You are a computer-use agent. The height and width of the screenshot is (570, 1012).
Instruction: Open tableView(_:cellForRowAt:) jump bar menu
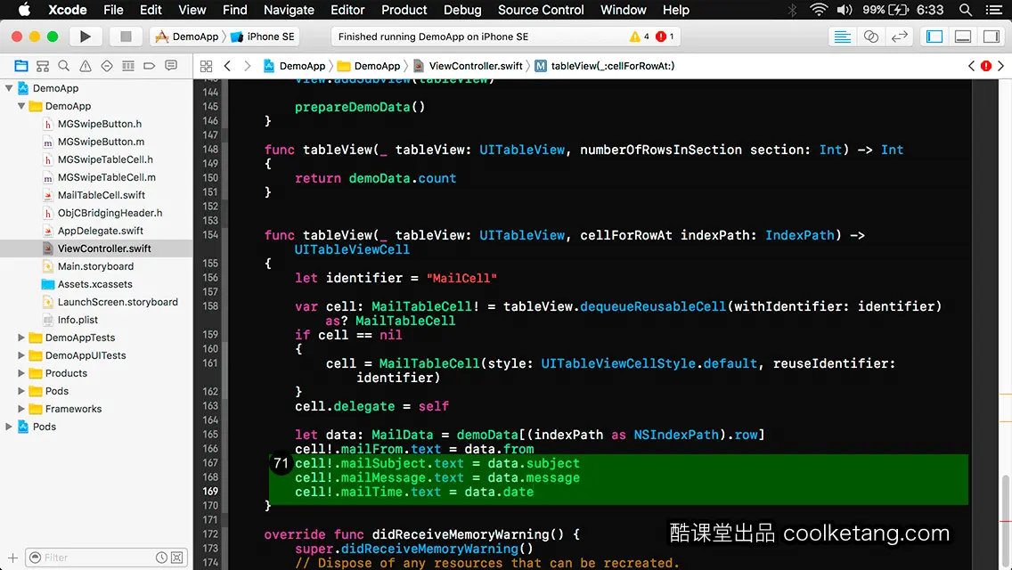[605, 66]
